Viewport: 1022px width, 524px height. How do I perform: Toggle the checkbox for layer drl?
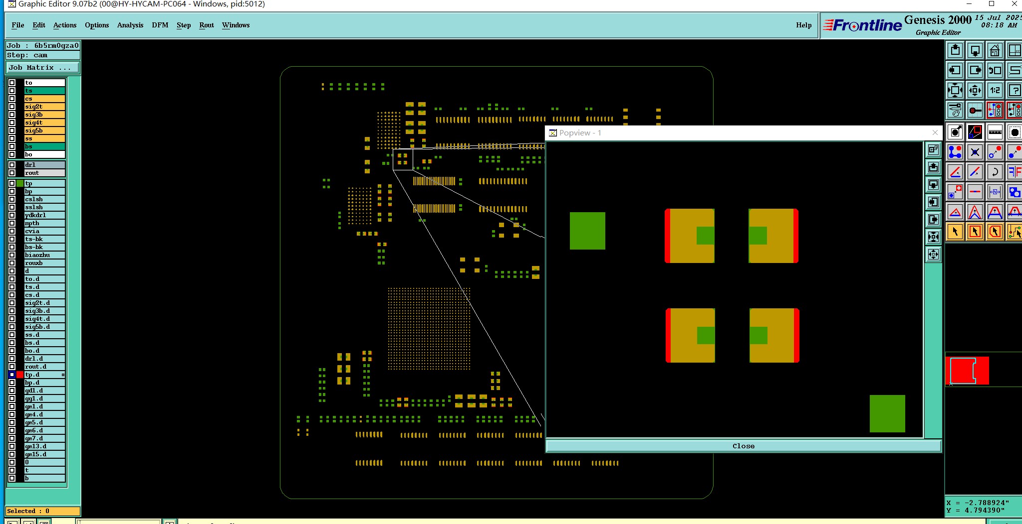12,165
